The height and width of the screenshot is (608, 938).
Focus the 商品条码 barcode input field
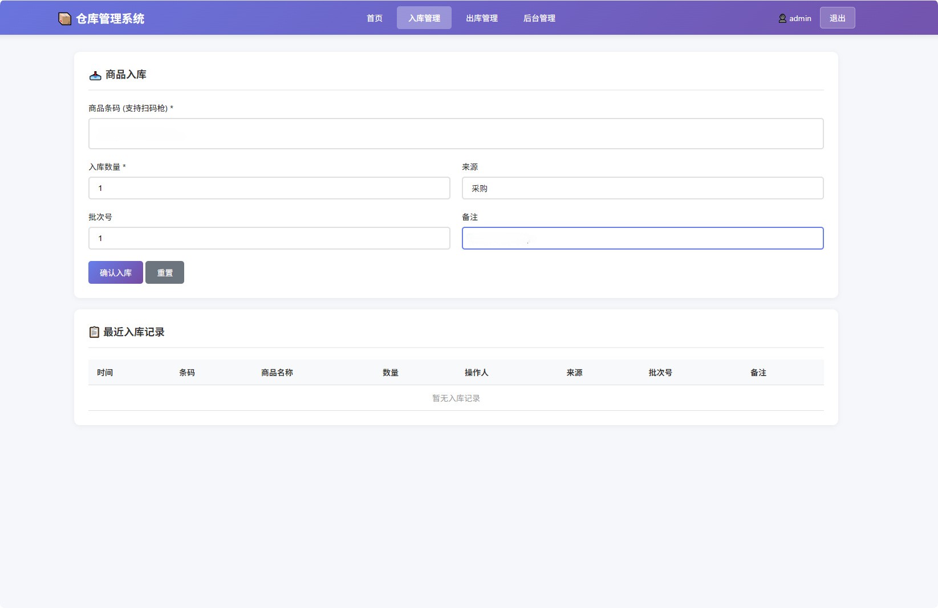click(456, 134)
